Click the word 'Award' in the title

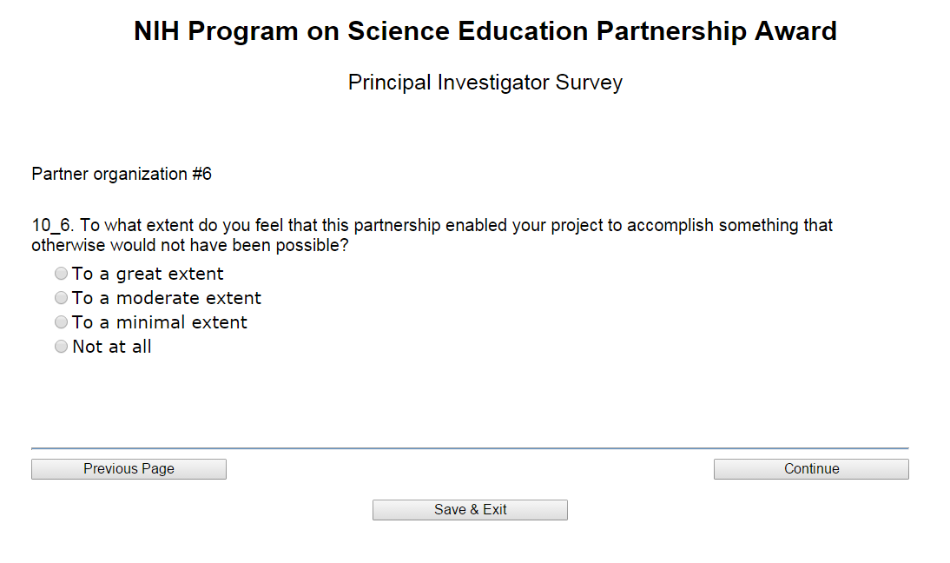click(x=795, y=32)
